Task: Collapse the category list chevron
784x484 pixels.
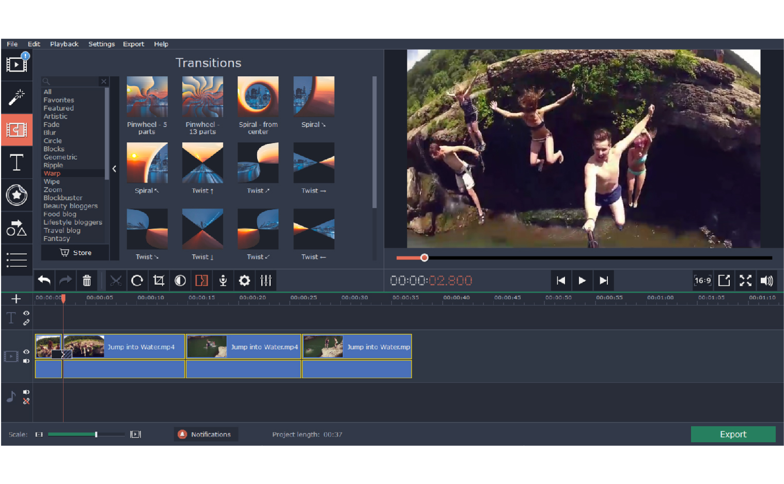Action: tap(114, 169)
